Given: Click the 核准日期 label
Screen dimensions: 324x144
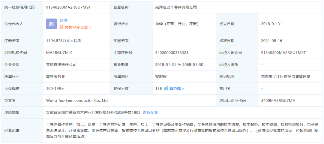Looking at the screenshot, I should click(x=227, y=41).
